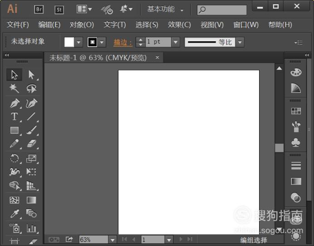The image size is (314, 246).
Task: Open the Color panel palette icon
Action: pyautogui.click(x=296, y=72)
